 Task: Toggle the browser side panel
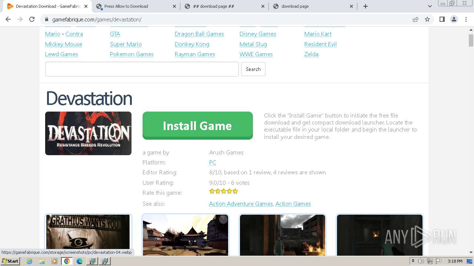point(442,20)
